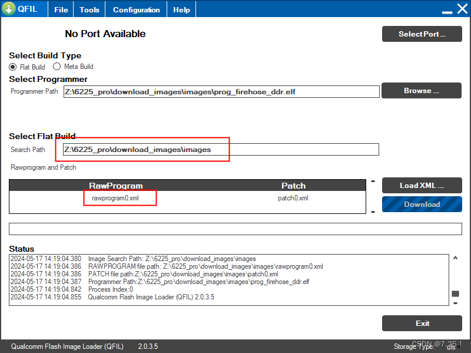The image size is (471, 353).
Task: Click the Select Port button
Action: coord(422,34)
